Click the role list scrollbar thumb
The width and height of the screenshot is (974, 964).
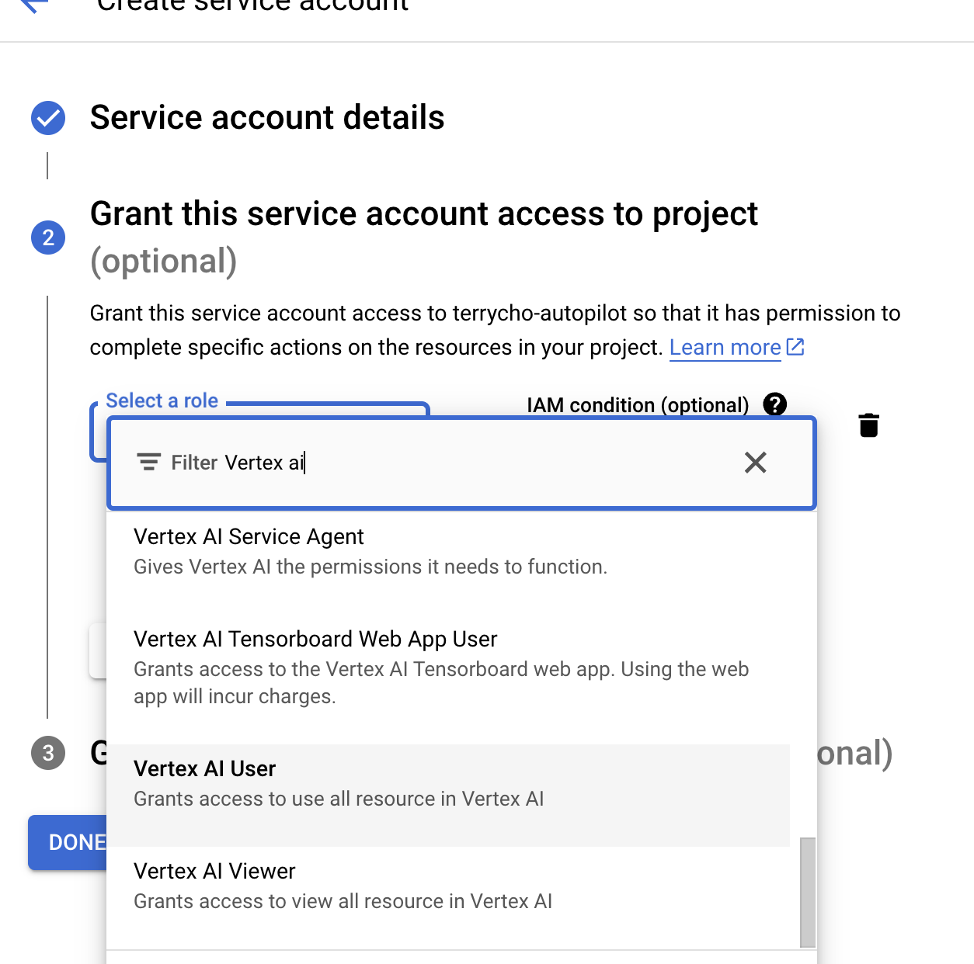808,893
